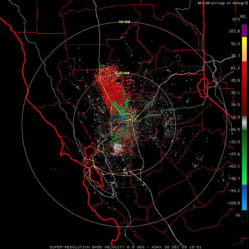
Task: Click the 14.5 legend value
Action: coord(235,105)
